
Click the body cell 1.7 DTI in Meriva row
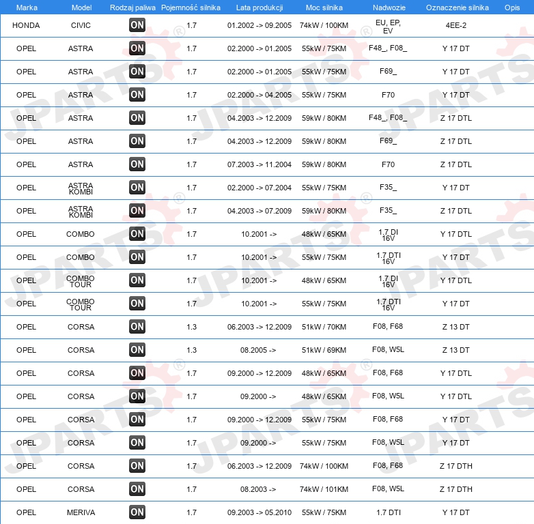pos(389,512)
